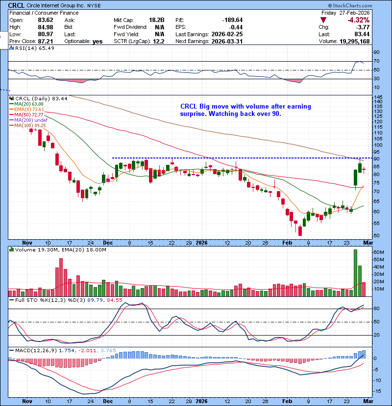392x406 pixels.
Task: Click the tallest green volume bar over 60M
Action: tap(355, 273)
